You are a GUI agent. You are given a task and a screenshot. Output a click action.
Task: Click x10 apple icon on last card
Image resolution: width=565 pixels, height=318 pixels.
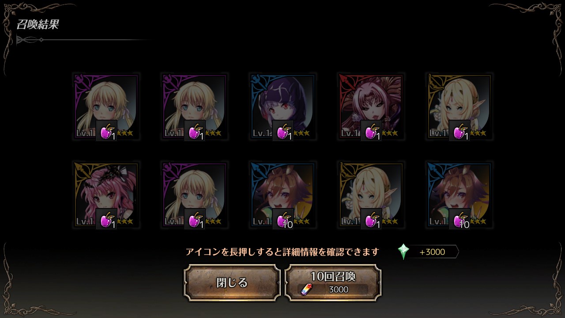click(460, 219)
